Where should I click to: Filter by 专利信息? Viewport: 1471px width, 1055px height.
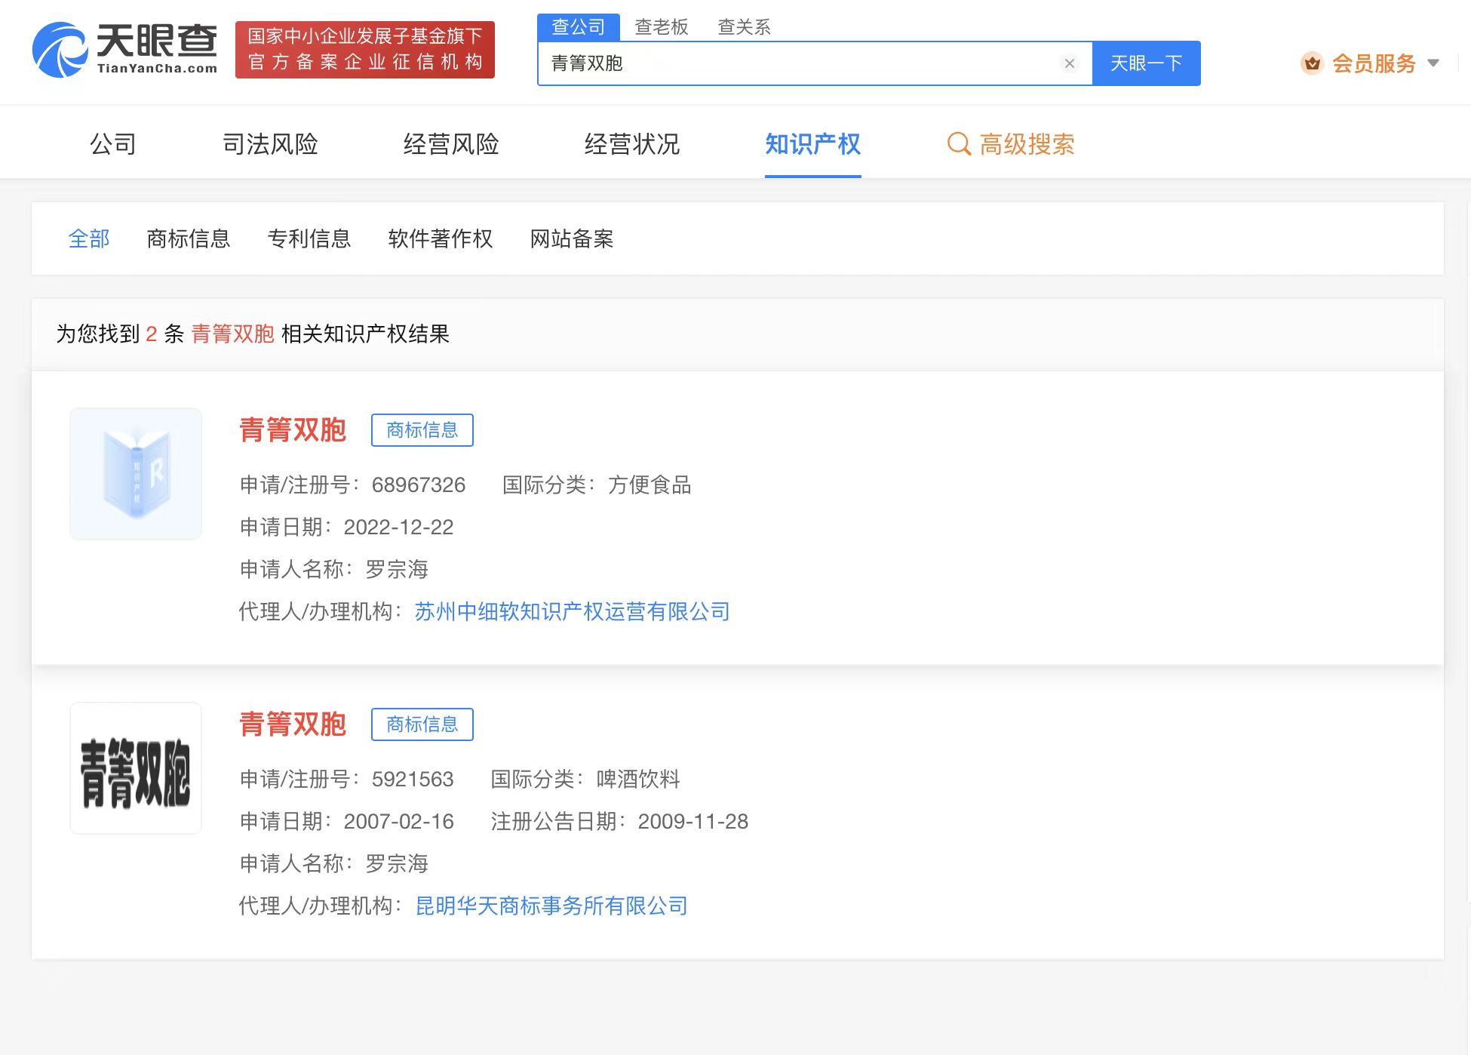tap(309, 238)
